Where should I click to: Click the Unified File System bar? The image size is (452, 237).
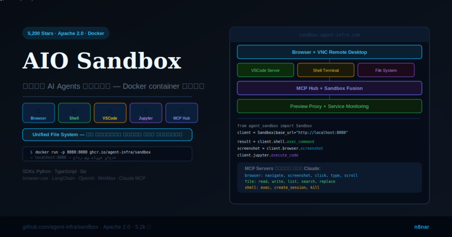pyautogui.click(x=107, y=135)
